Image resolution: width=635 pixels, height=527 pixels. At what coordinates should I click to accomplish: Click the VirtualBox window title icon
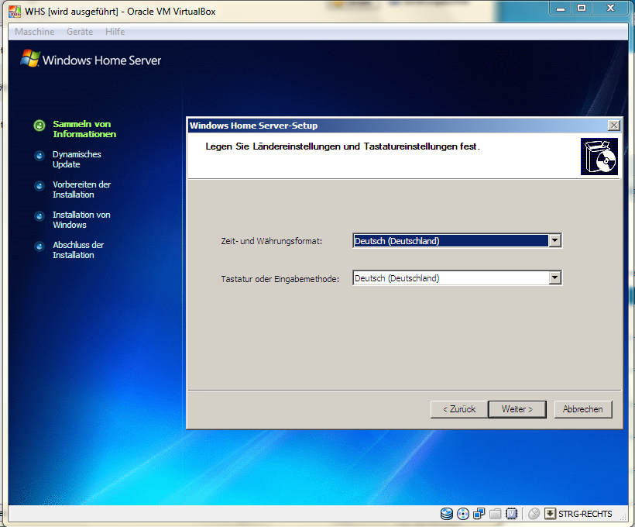[15, 11]
